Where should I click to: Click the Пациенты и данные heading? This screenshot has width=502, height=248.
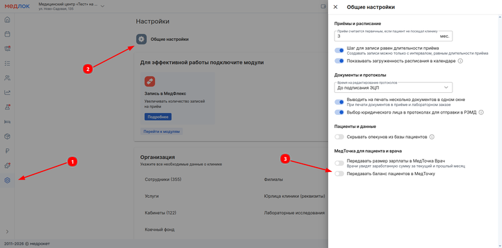click(355, 127)
